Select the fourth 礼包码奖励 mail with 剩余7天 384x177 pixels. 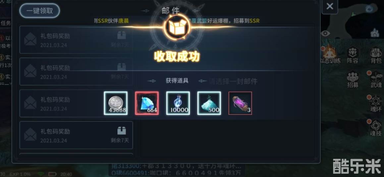(76, 135)
